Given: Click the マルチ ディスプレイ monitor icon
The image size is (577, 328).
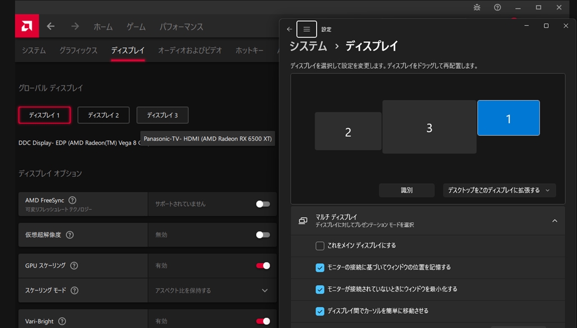Looking at the screenshot, I should 303,221.
